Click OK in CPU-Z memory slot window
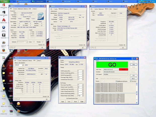Screen dimensions: 156x117 [47, 99]
